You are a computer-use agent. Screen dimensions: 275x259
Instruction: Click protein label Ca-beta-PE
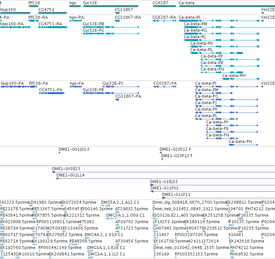(x=217, y=129)
